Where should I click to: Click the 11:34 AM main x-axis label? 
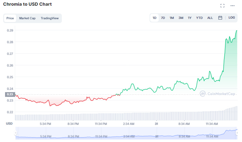point(212,124)
